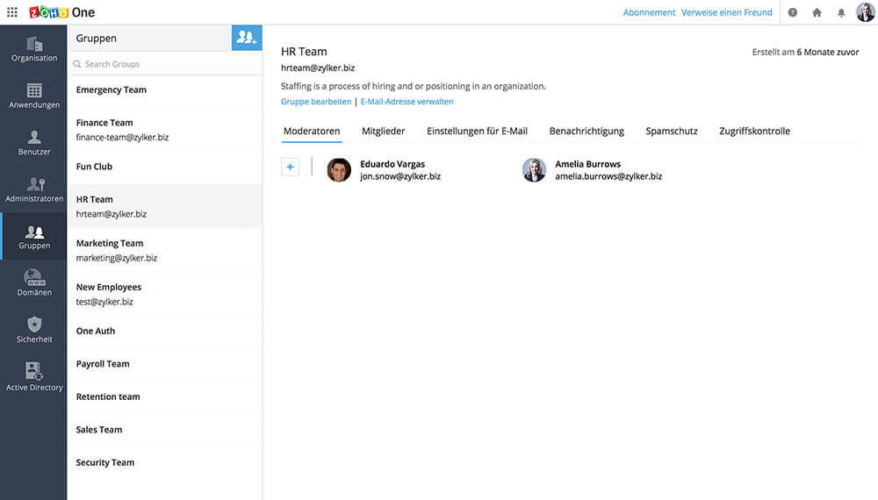
Task: Click the help question mark icon
Action: tap(793, 12)
